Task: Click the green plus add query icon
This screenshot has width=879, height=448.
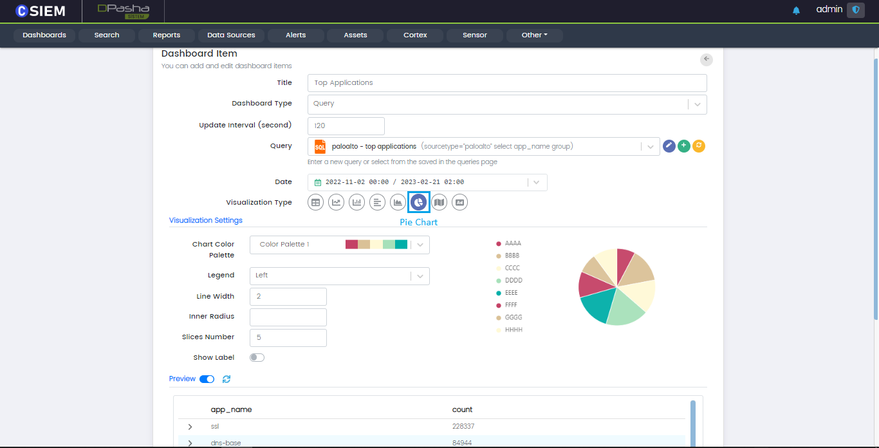Action: (684, 146)
